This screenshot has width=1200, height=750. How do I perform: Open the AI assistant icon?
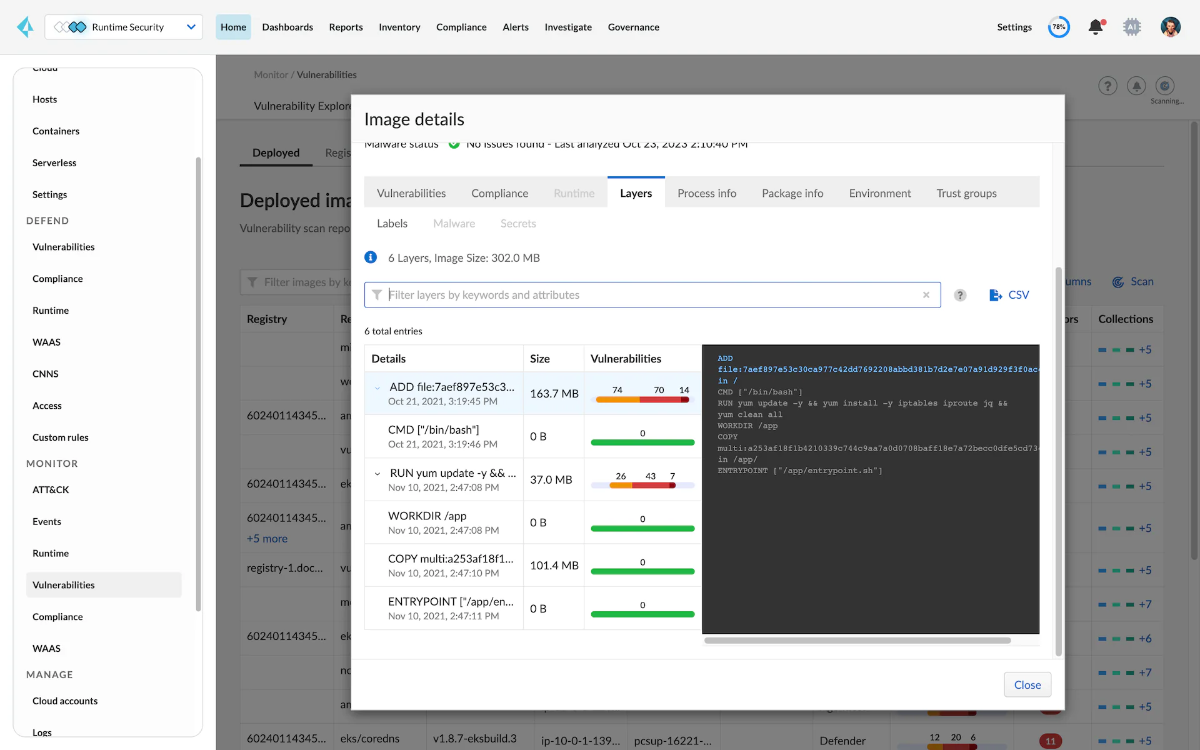coord(1132,27)
